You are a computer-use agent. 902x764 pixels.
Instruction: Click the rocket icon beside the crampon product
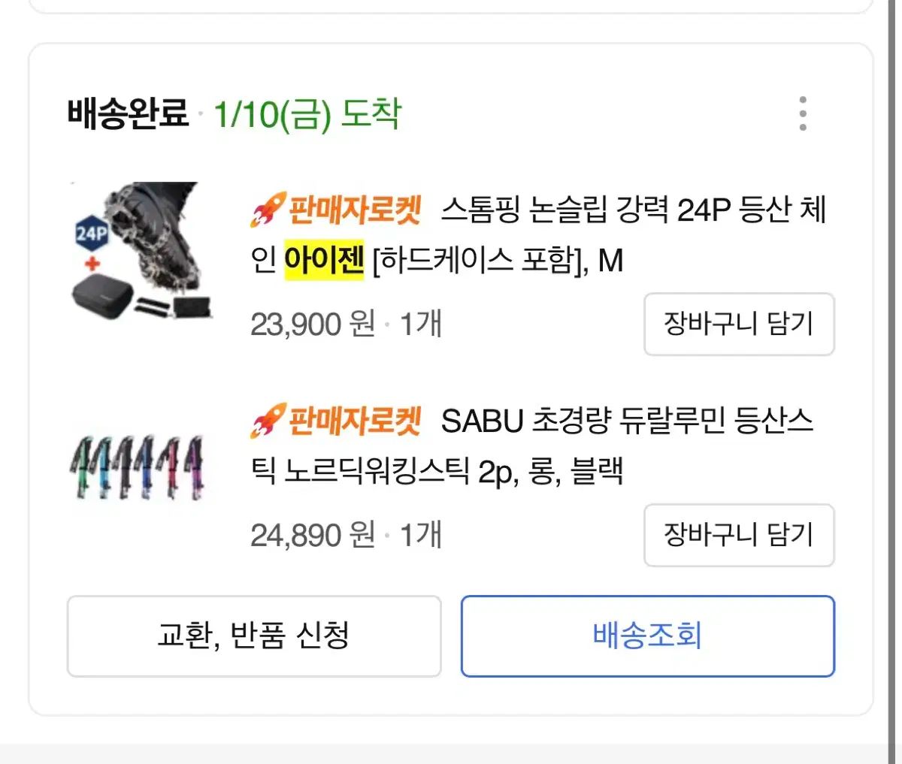[268, 210]
